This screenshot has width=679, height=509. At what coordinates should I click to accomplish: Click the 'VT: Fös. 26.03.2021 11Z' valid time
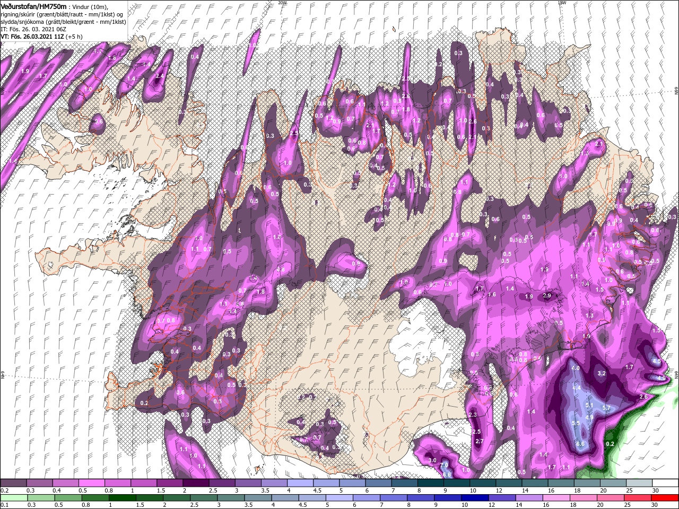coord(32,37)
